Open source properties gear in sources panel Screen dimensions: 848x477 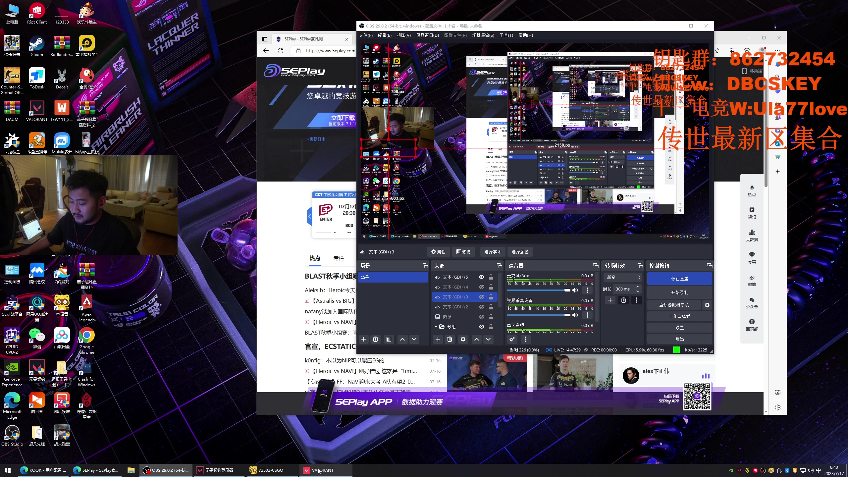pyautogui.click(x=463, y=339)
